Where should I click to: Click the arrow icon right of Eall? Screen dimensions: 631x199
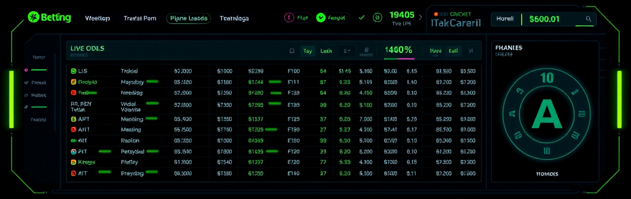point(471,51)
